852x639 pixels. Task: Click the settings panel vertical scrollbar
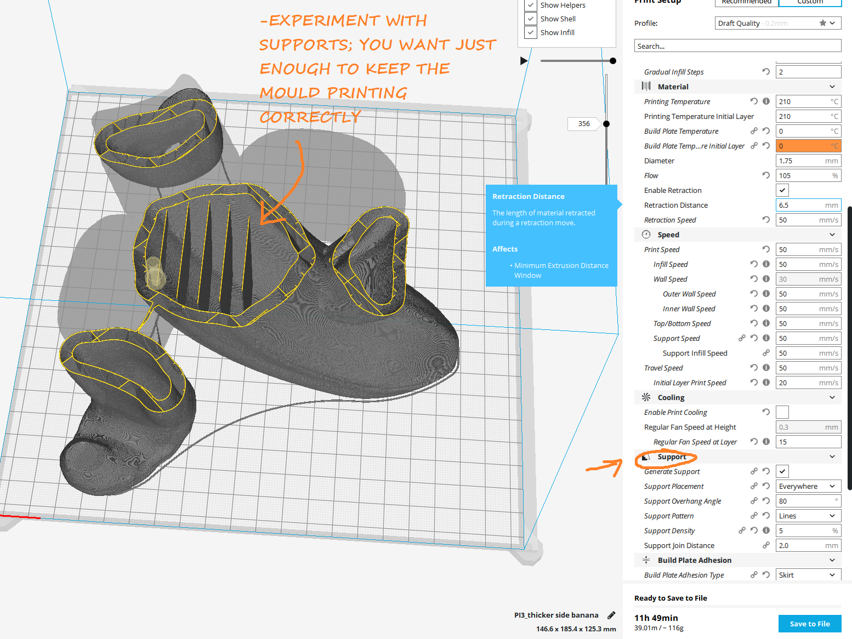(x=849, y=347)
